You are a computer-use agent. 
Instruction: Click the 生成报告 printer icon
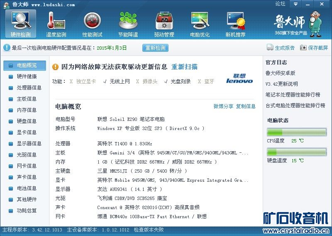click(270, 48)
